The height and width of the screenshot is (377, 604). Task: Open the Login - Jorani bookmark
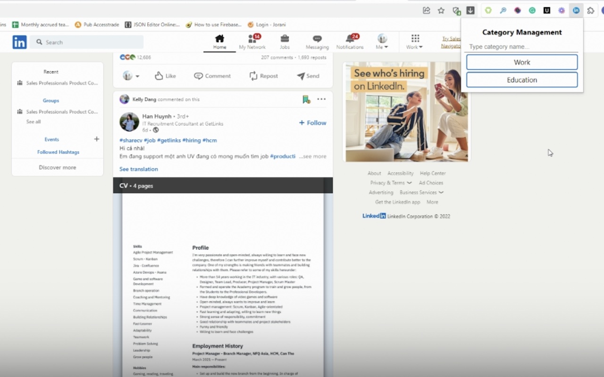(x=267, y=25)
